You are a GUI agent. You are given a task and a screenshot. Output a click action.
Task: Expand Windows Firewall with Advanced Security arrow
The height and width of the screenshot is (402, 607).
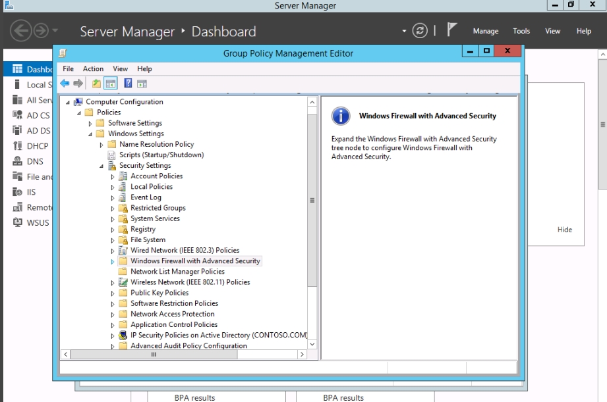[113, 262]
